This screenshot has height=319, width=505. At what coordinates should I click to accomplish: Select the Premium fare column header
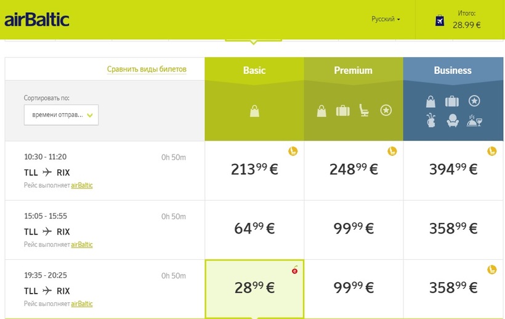click(353, 70)
